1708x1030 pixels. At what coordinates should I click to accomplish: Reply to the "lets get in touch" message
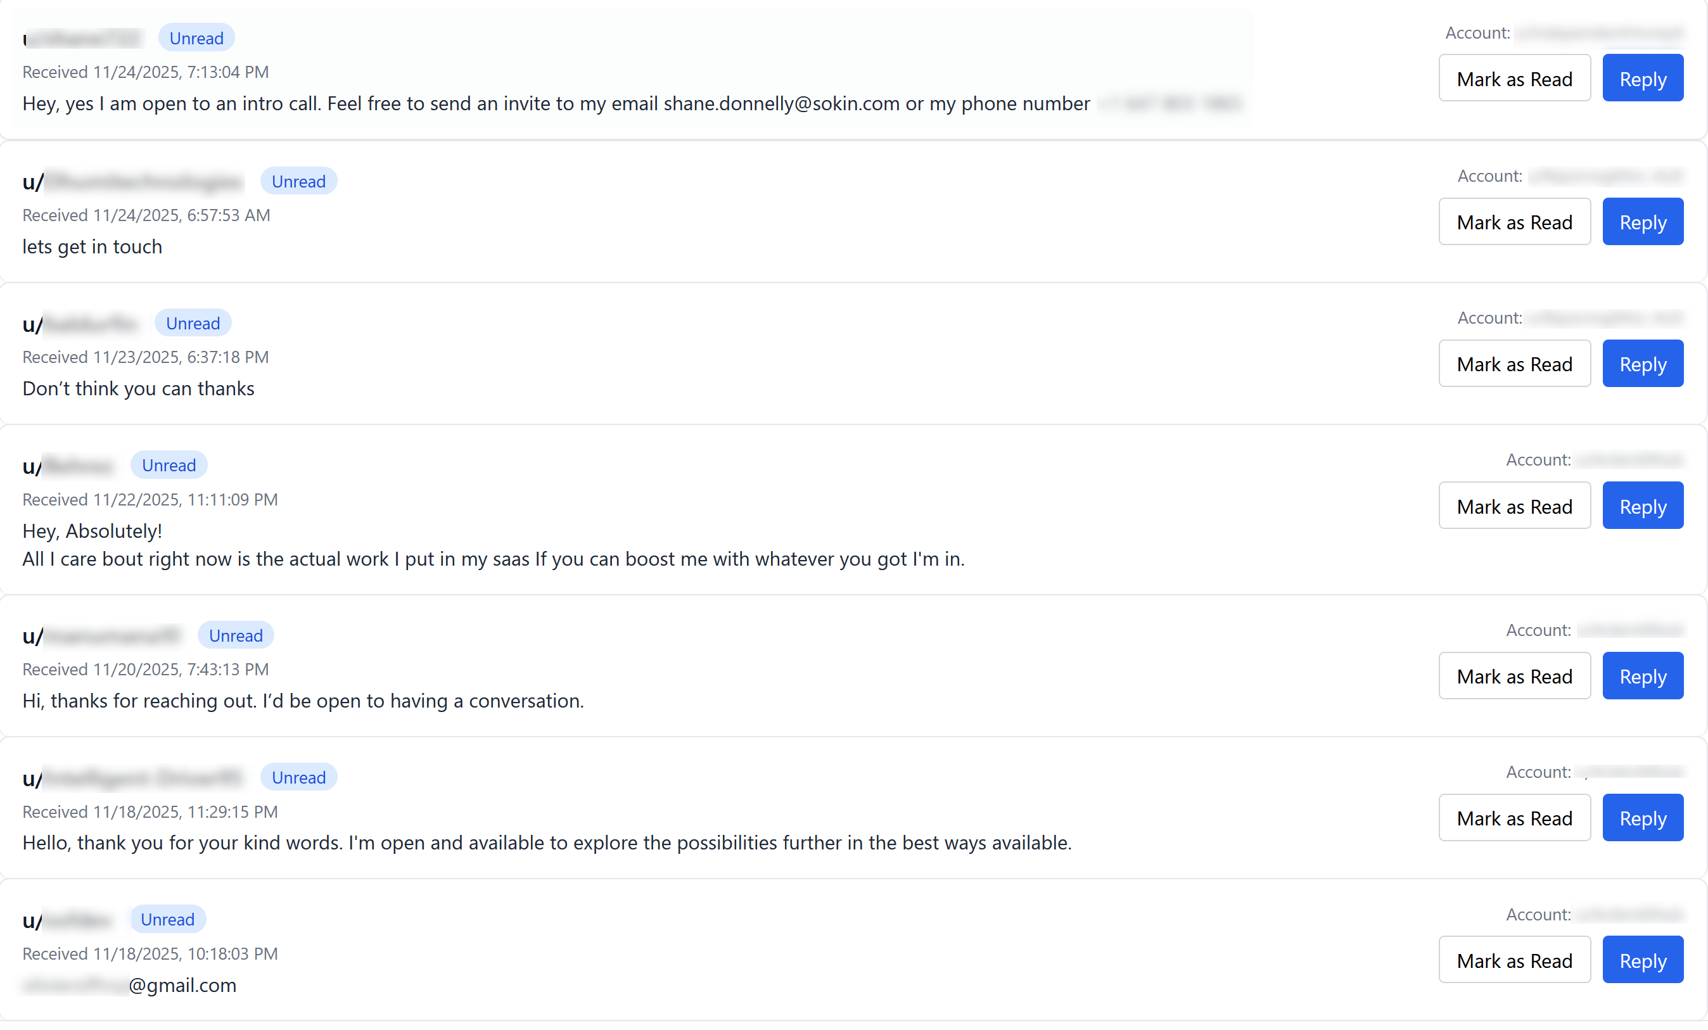[1642, 222]
